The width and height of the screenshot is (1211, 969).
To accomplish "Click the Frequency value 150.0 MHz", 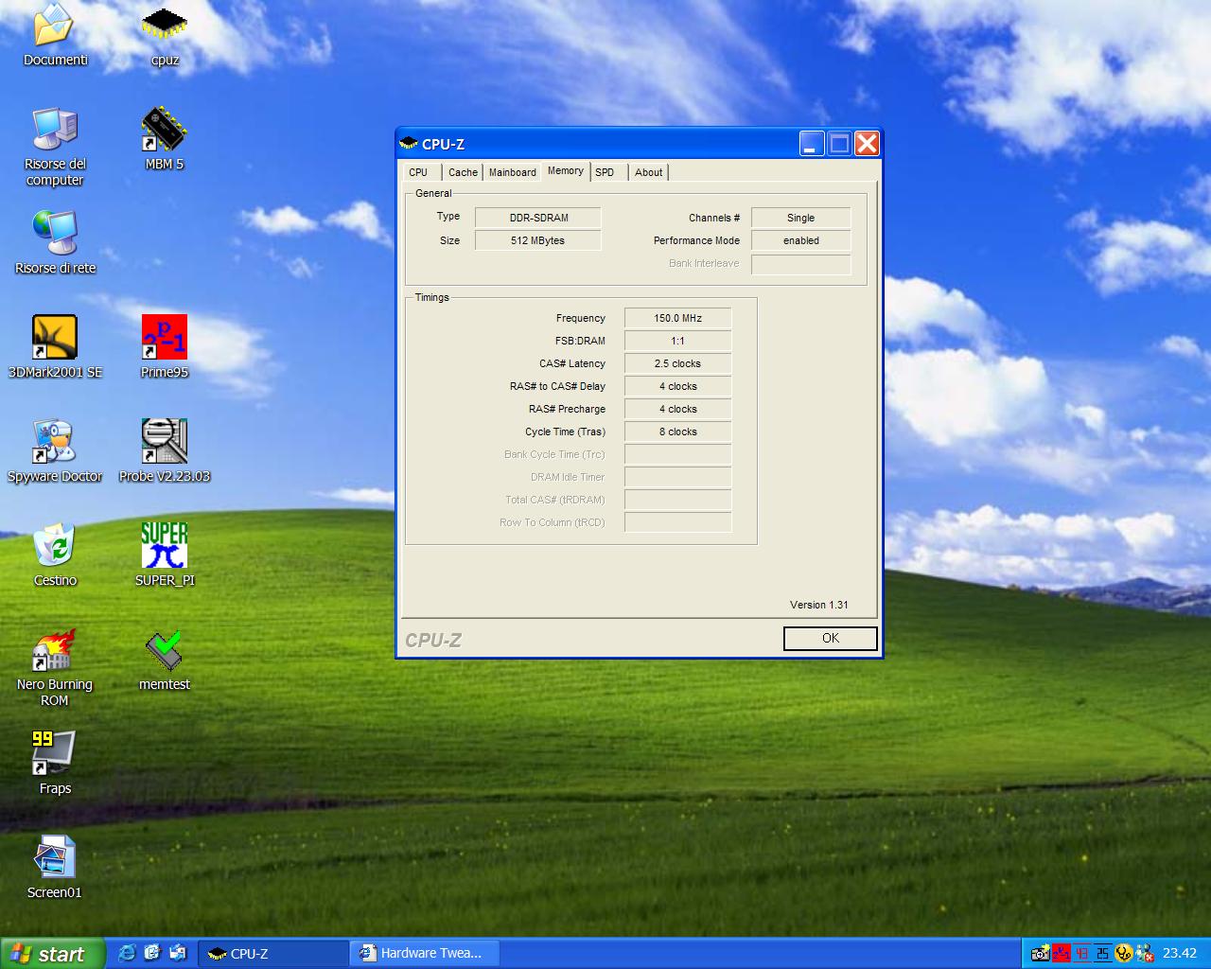I will tap(678, 318).
